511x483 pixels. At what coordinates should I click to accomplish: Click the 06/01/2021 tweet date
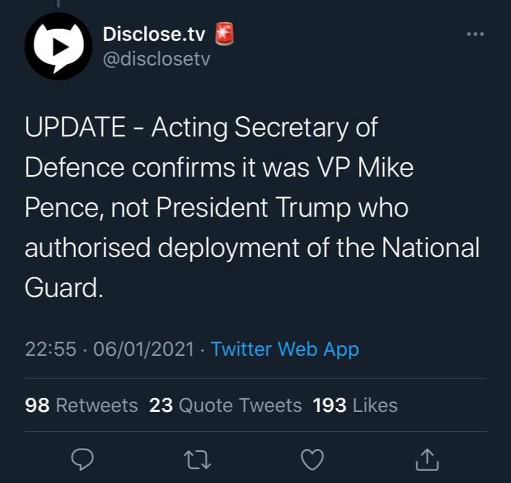[143, 349]
